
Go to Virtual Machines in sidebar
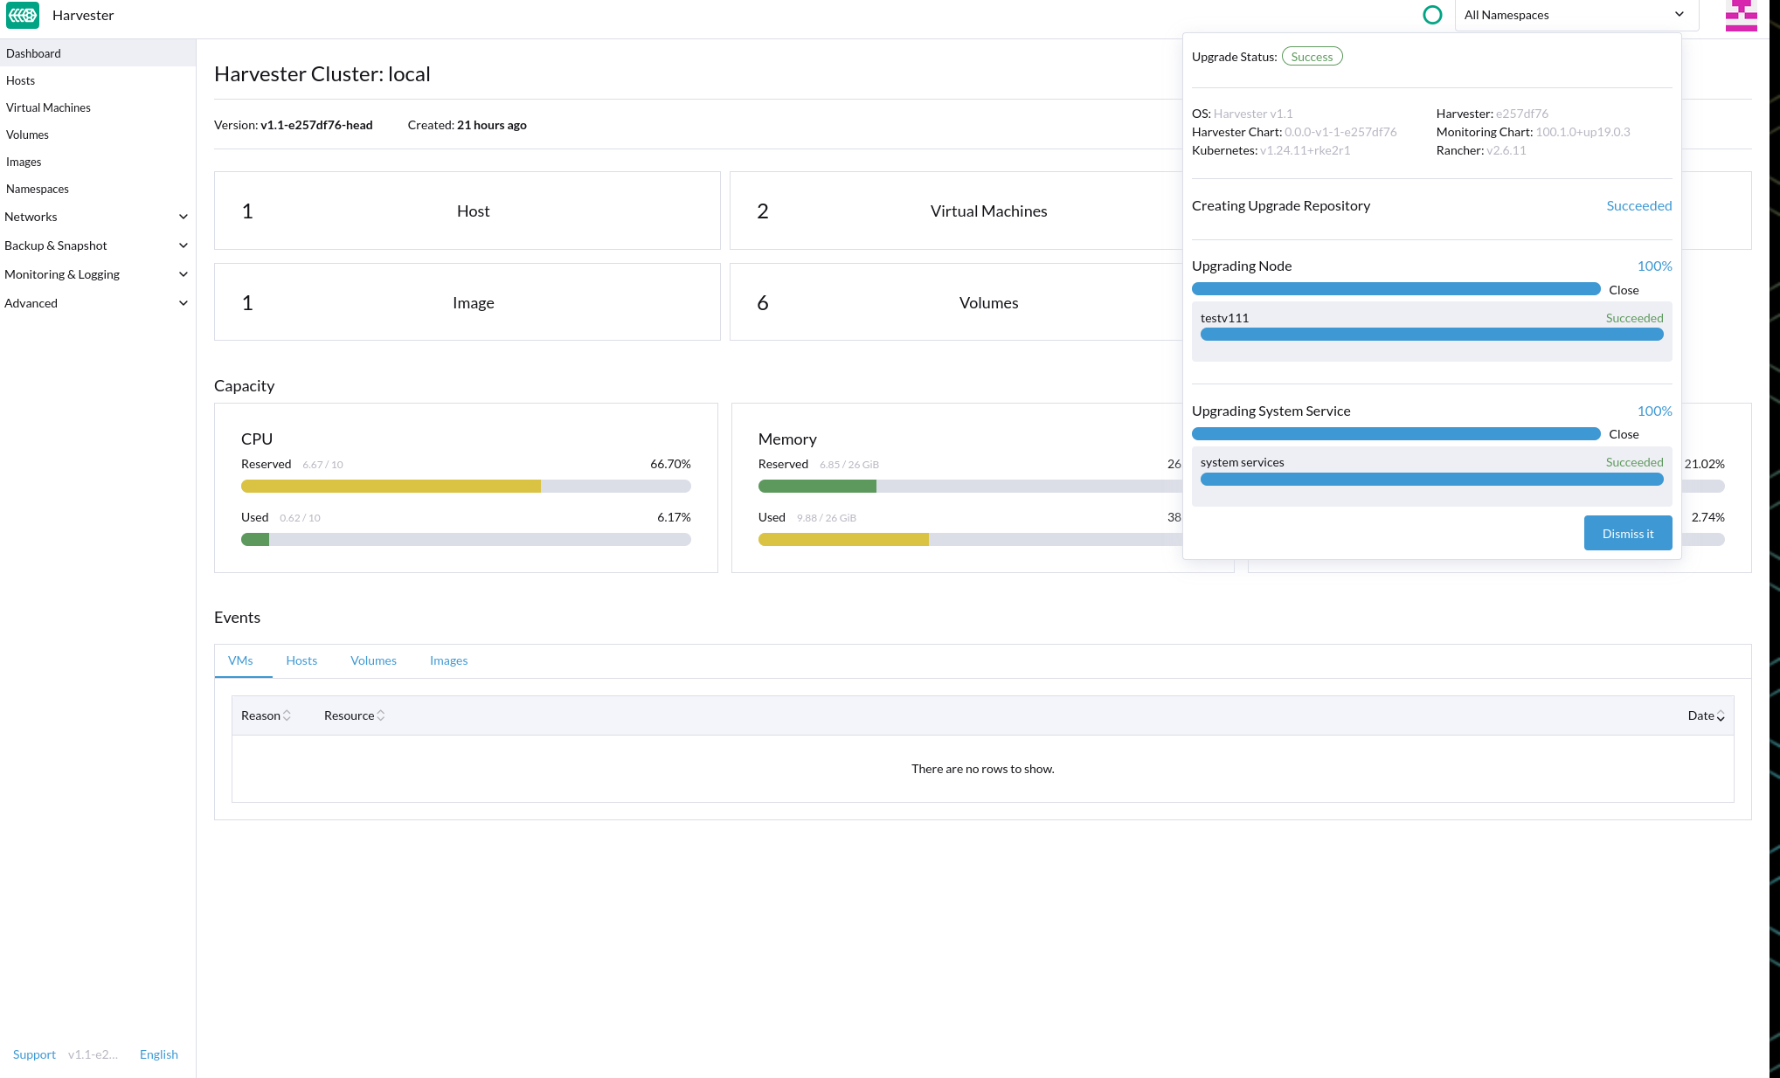click(x=48, y=107)
